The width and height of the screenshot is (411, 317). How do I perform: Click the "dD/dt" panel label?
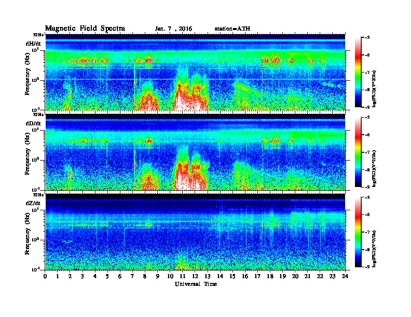(x=33, y=123)
